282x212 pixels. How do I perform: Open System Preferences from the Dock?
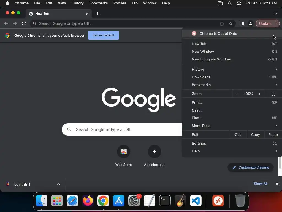tap(134, 201)
